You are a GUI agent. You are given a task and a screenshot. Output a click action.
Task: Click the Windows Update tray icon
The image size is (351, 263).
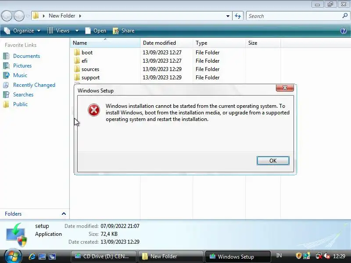click(306, 256)
